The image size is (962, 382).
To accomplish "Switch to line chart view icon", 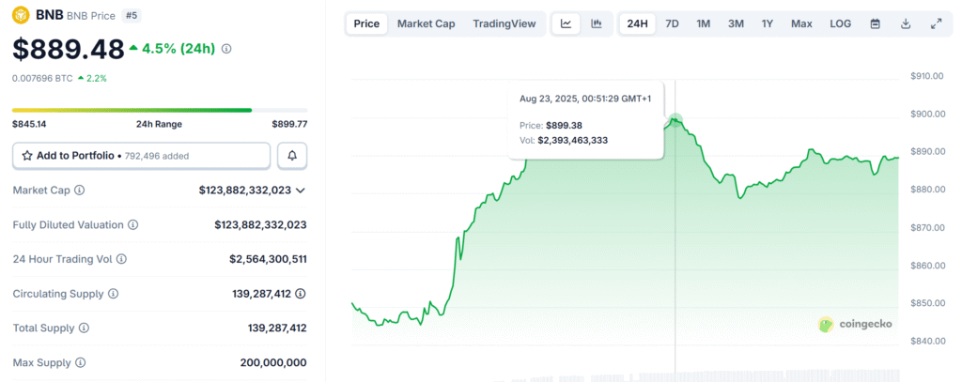I will tap(566, 23).
